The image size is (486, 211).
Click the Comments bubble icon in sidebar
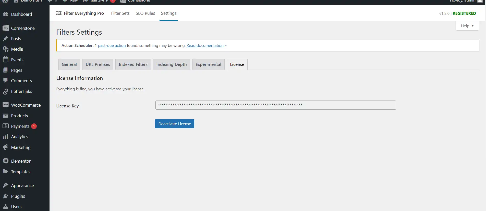pyautogui.click(x=6, y=80)
